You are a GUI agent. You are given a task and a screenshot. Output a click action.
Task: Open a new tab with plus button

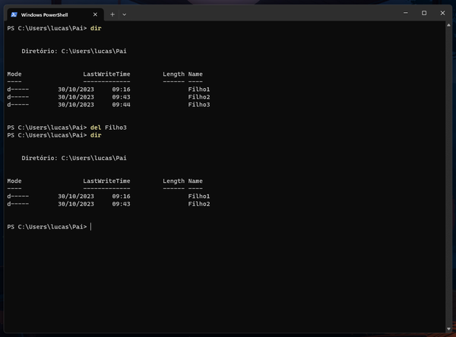(112, 14)
